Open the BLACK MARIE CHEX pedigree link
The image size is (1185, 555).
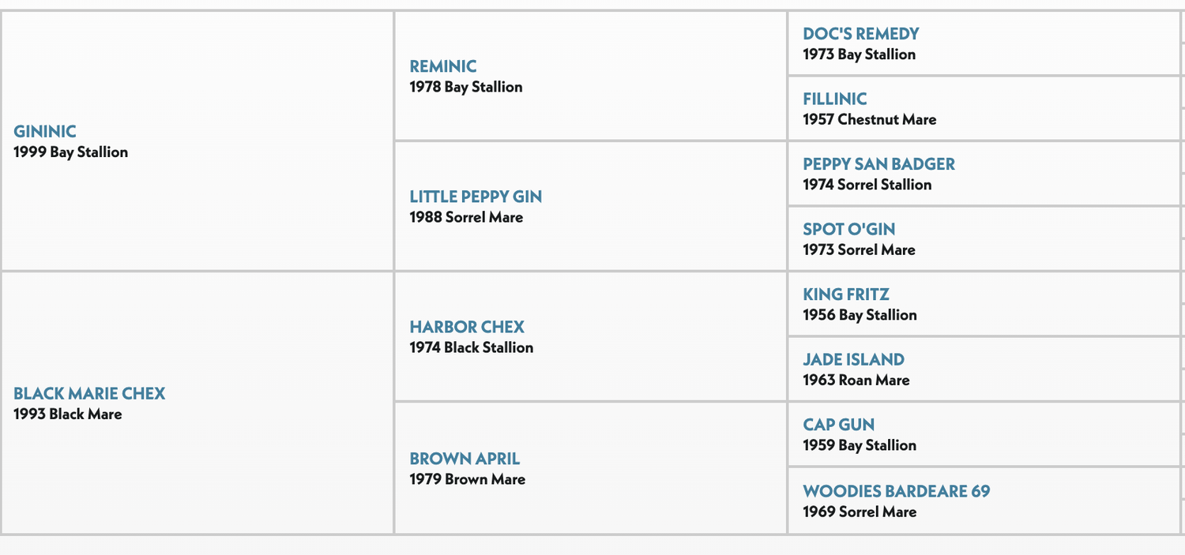(x=89, y=393)
